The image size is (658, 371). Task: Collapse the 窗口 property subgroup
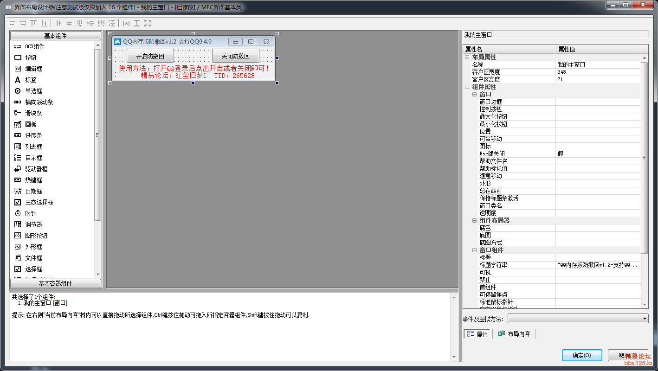[475, 94]
